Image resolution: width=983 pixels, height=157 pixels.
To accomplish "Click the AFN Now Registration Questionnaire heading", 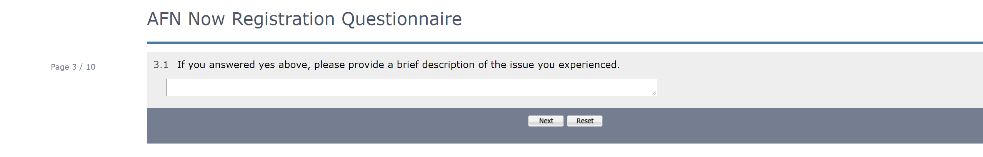I will (304, 19).
